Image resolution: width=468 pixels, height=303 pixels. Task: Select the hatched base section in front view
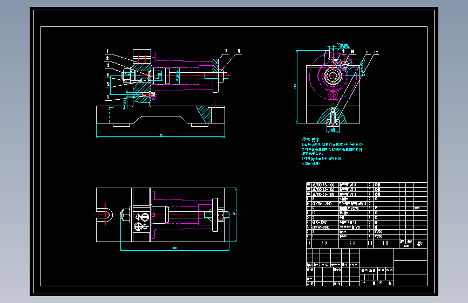(204, 114)
